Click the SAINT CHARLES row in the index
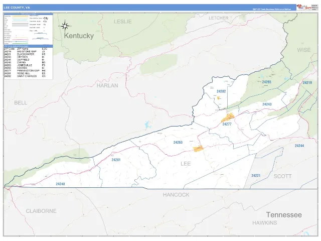The height and width of the screenshot is (241, 321). point(25,76)
